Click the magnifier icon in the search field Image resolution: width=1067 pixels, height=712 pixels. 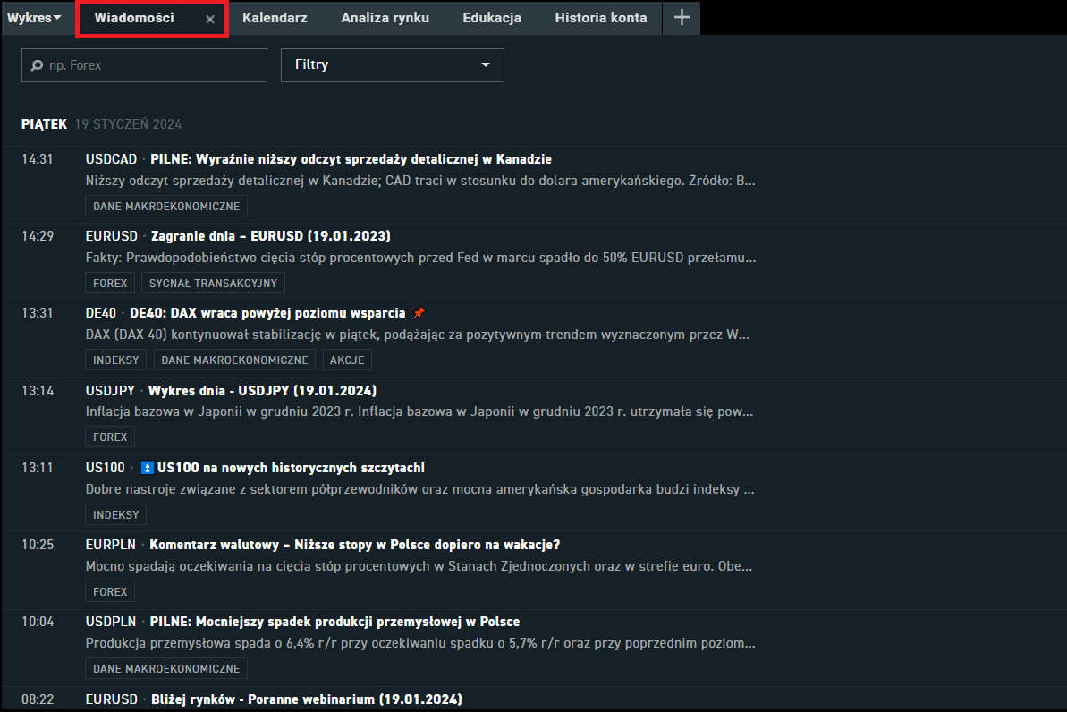(x=37, y=64)
